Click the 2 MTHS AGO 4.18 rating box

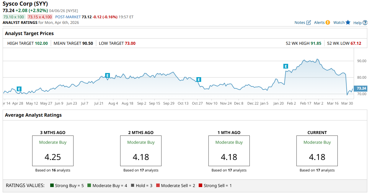(x=141, y=151)
